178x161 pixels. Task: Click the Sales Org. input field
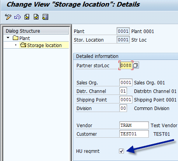pos(126,82)
